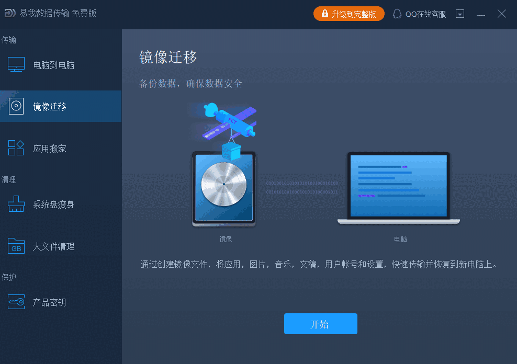Click the 镜像 disk image illustration
This screenshot has height=364, width=517.
[224, 188]
